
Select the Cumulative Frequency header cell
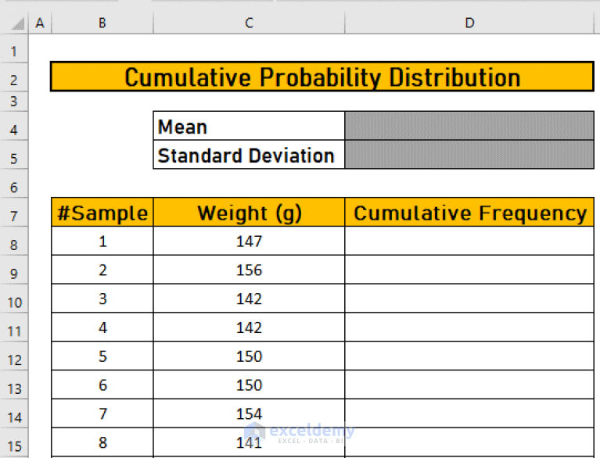point(469,212)
